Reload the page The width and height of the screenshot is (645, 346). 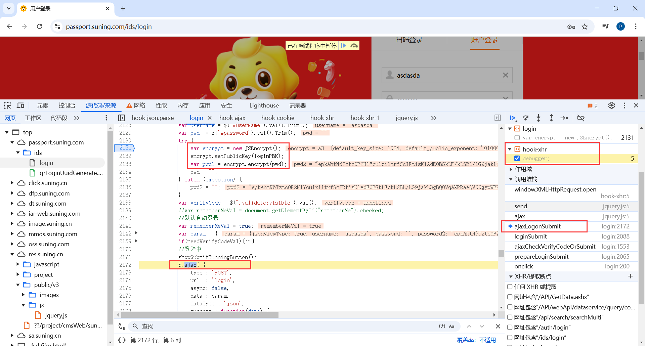(x=39, y=27)
